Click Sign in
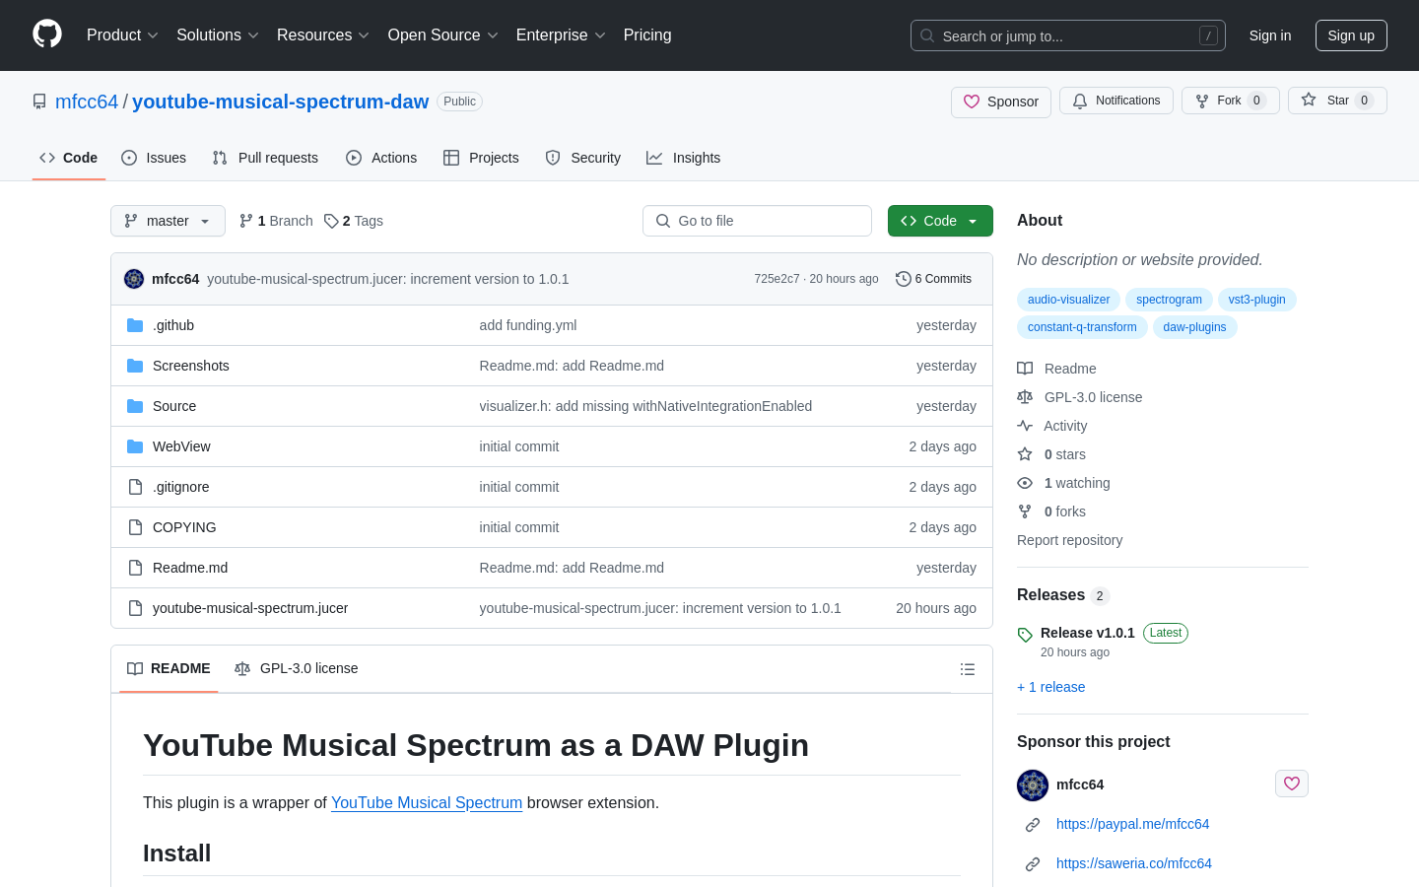 coord(1270,35)
